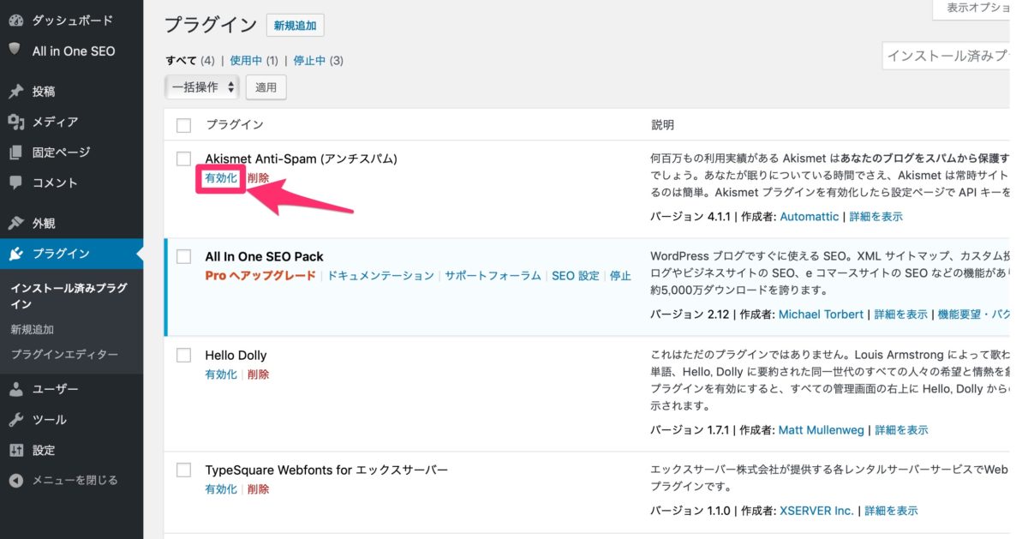Delete the Akismet Anti-Spam plugin via 削除

(258, 177)
